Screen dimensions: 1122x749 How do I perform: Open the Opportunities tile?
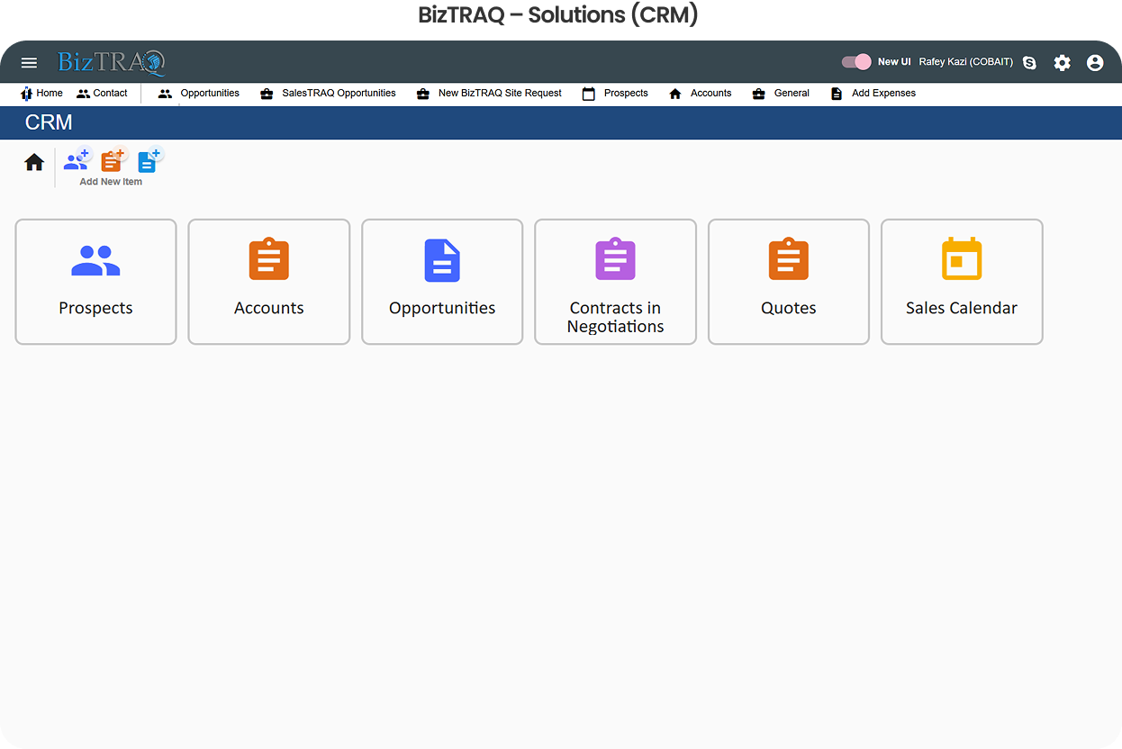442,282
